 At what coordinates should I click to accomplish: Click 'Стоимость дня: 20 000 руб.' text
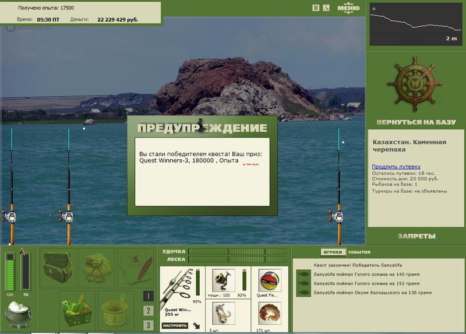tap(405, 179)
